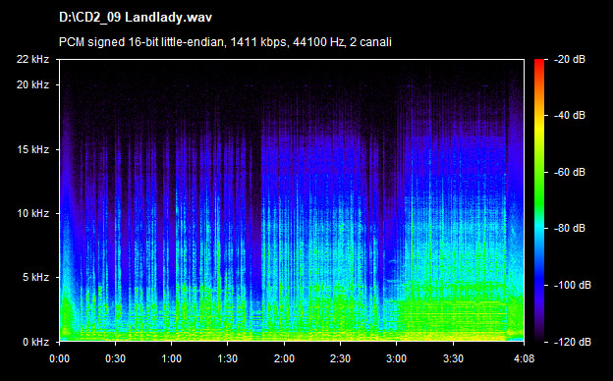The image size is (613, 381).
Task: Select the 2:00 time marker
Action: point(284,358)
